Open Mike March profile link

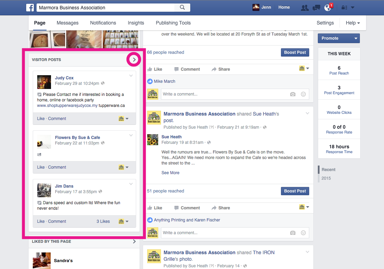point(164,81)
